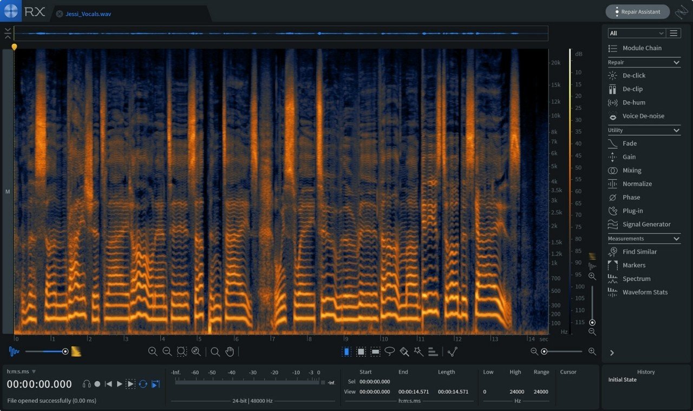Select the Magic Wand tool
This screenshot has width=693, height=411.
click(x=419, y=351)
